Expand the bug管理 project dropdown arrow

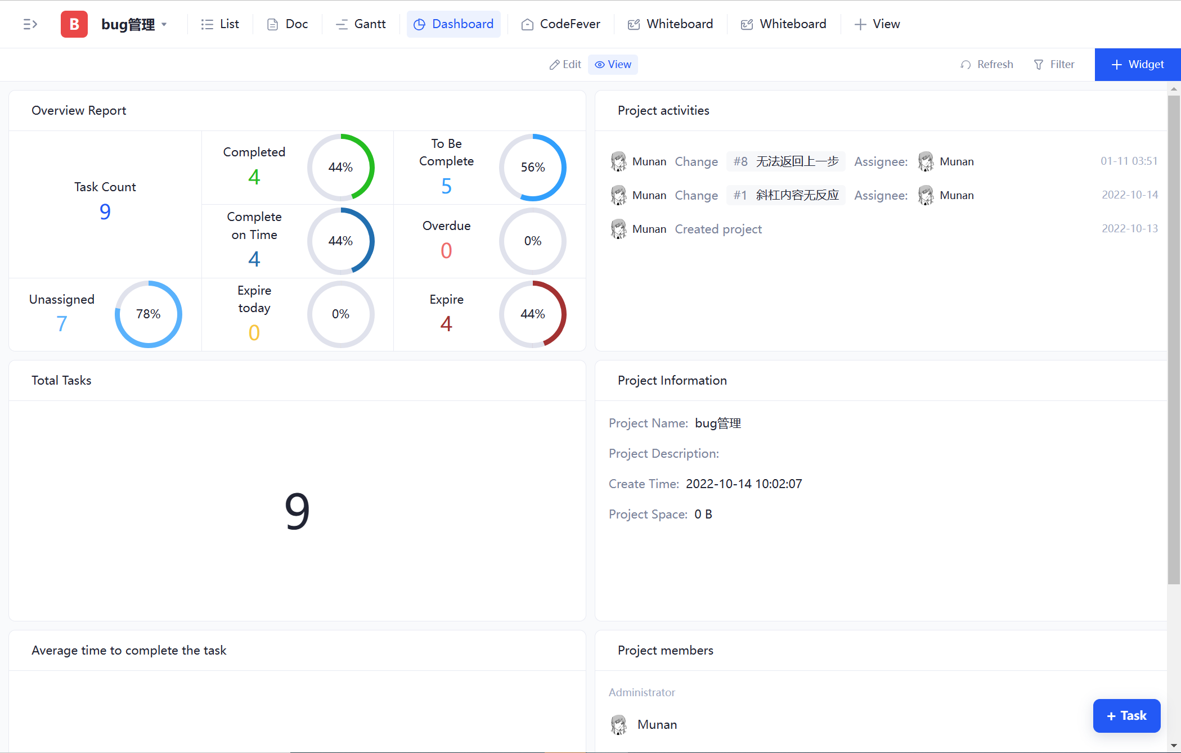[164, 24]
